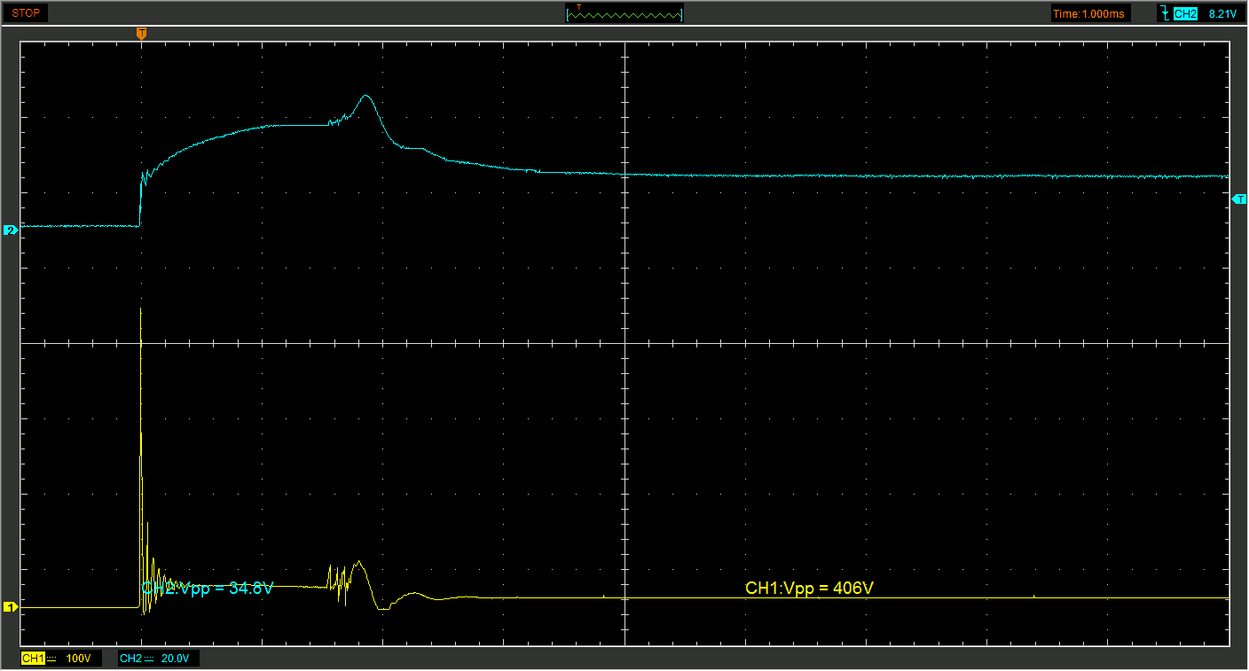Click the cyan trigger level marker
The image size is (1249, 671).
pyautogui.click(x=1240, y=200)
